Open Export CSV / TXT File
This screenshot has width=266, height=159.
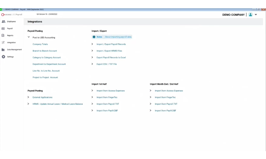point(107,64)
